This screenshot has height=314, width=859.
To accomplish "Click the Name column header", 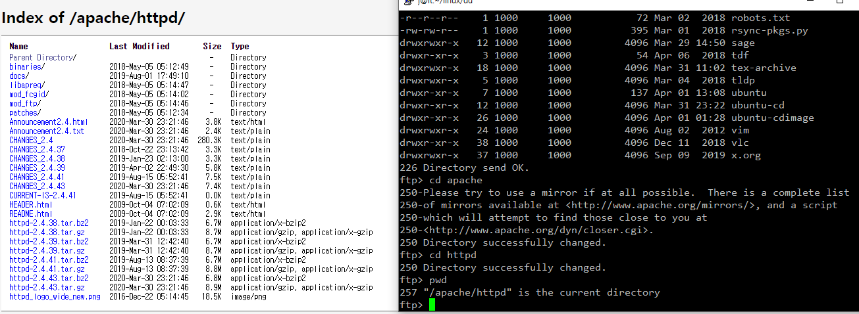I will tap(18, 46).
